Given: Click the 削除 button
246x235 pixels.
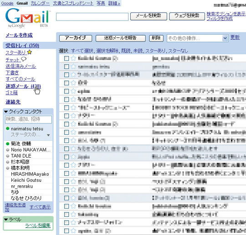Looking at the screenshot, I should pyautogui.click(x=156, y=38).
